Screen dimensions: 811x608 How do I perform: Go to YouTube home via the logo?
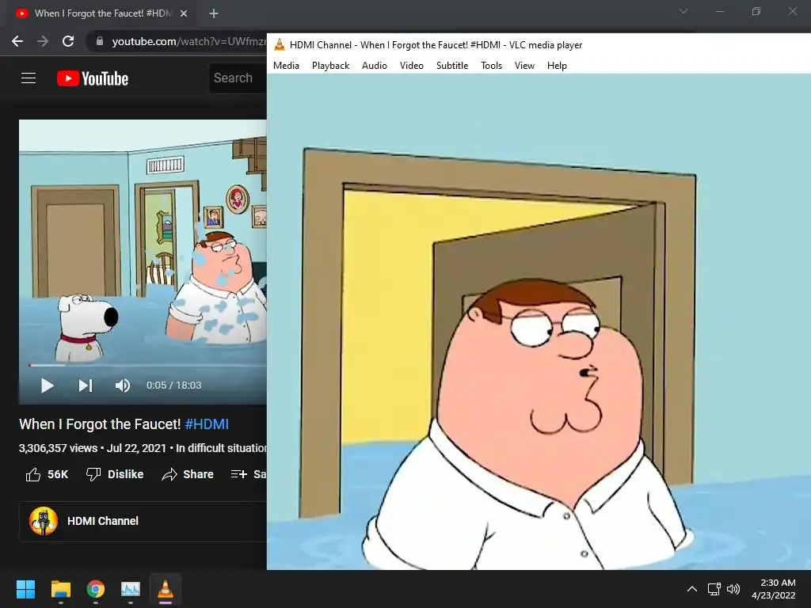[x=93, y=78]
